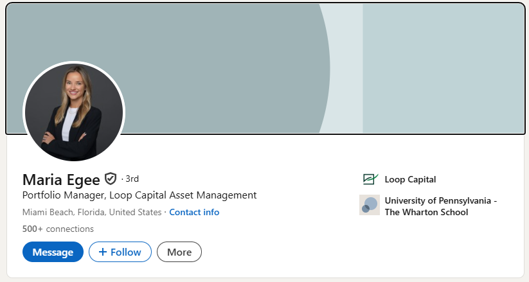Click the Loop Capital logo icon
Screen dimensions: 529x282
(369, 179)
